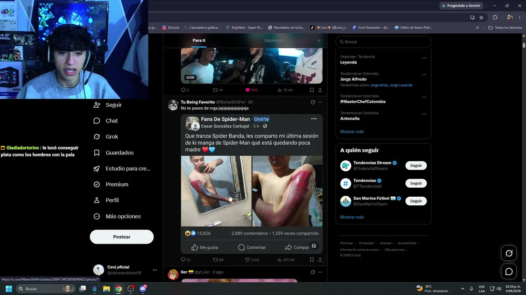Open the Windows Start menu
The height and width of the screenshot is (295, 526).
click(9, 289)
